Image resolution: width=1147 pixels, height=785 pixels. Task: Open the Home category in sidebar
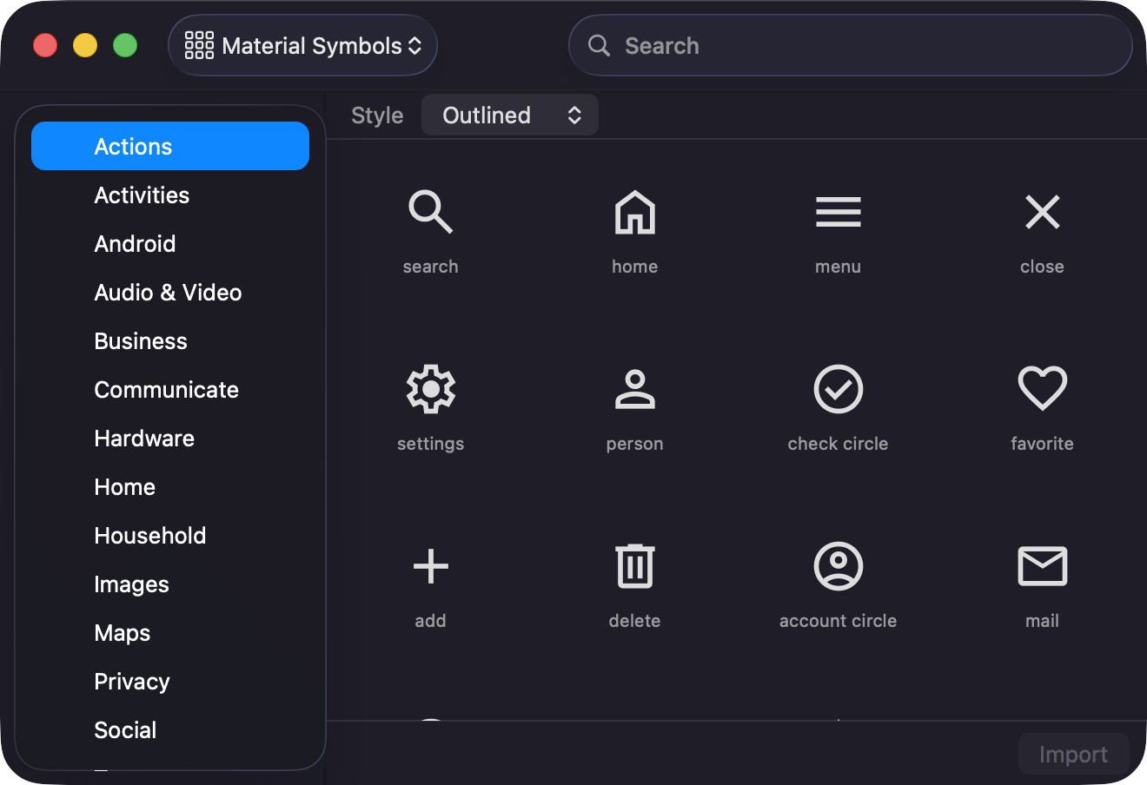tap(170, 486)
